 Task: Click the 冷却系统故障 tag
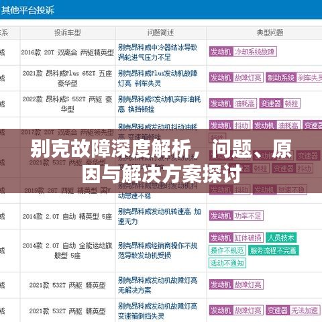coord(254,52)
